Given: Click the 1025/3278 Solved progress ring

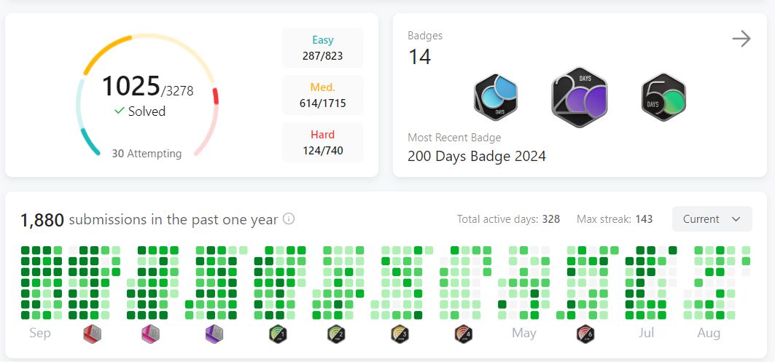Looking at the screenshot, I should point(147,95).
